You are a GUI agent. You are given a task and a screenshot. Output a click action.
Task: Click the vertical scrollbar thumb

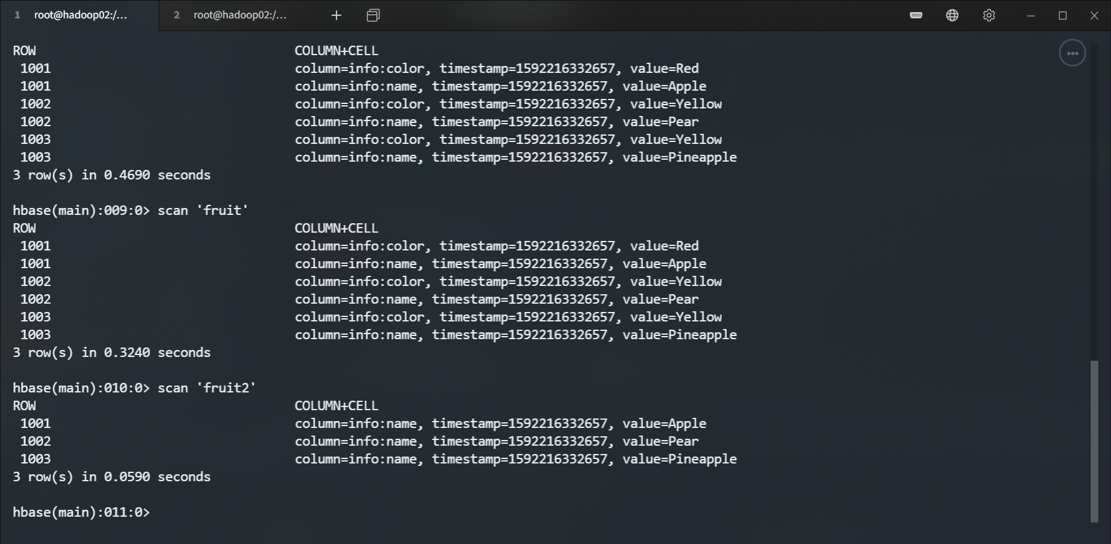click(x=1094, y=441)
